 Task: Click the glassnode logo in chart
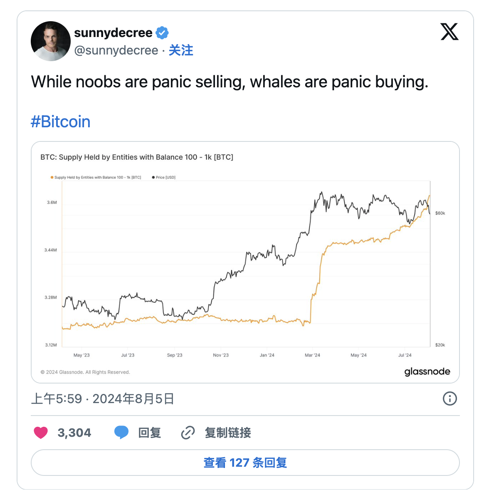pyautogui.click(x=427, y=371)
